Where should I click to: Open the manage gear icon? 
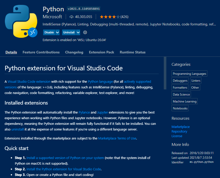point(85,32)
